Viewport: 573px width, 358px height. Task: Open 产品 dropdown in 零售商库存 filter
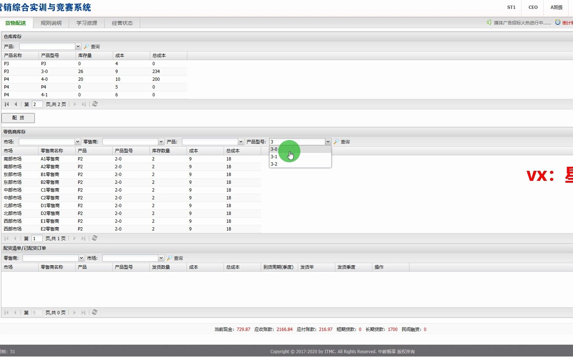(x=241, y=142)
